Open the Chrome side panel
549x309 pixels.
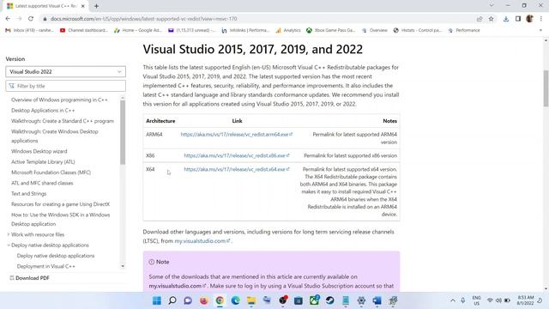(x=518, y=19)
